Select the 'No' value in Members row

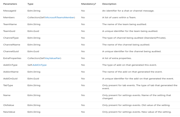[x=83, y=18]
